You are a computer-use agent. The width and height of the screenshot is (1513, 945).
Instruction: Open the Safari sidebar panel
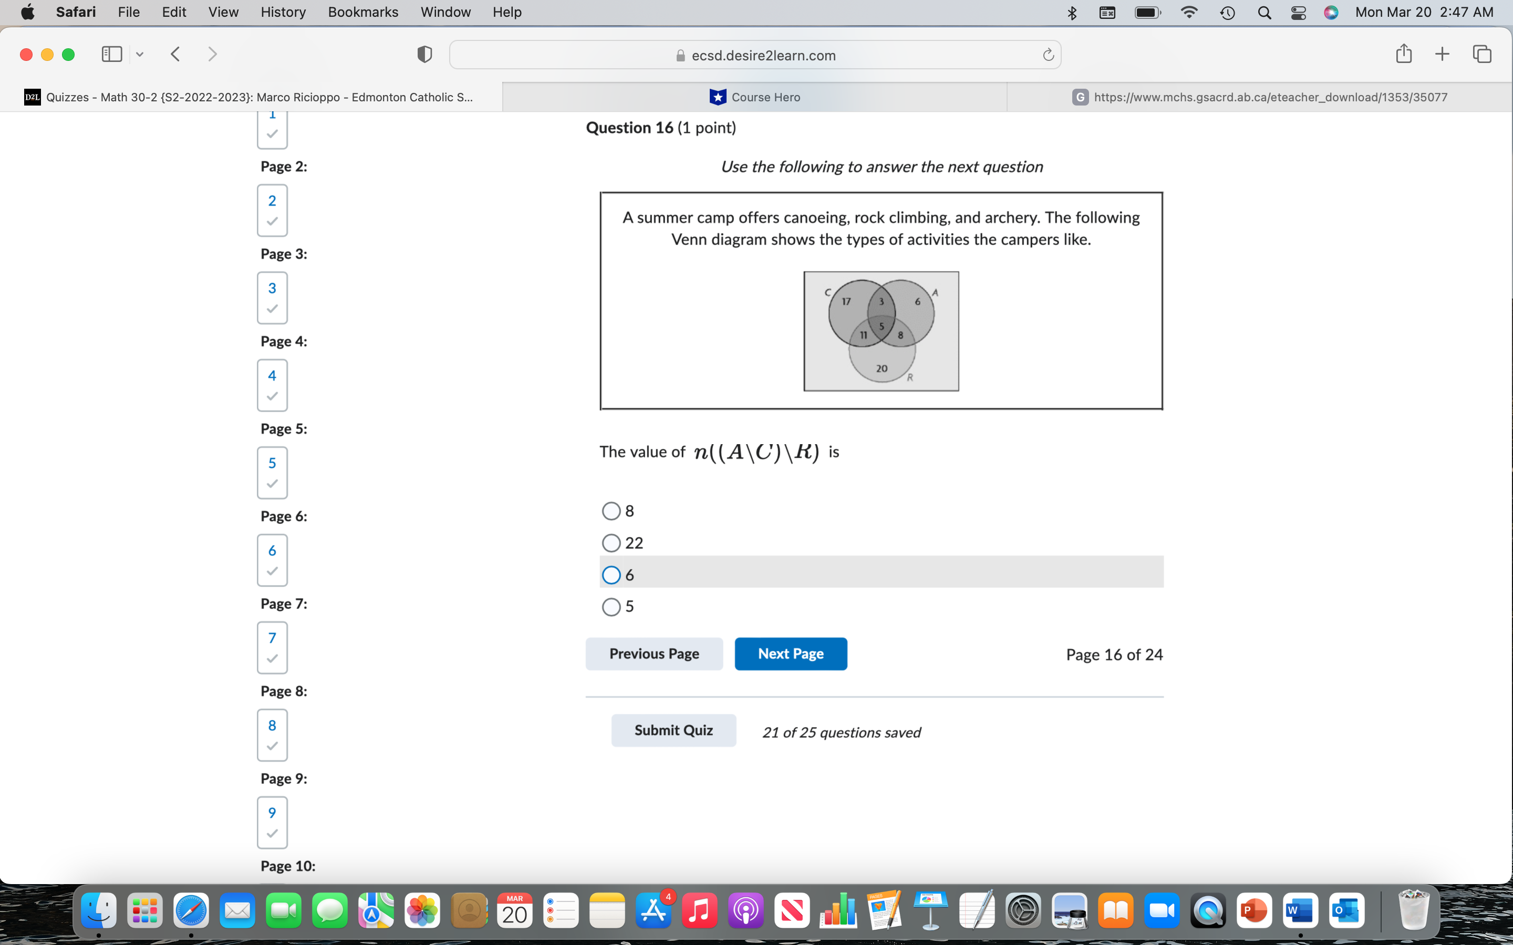click(x=111, y=55)
